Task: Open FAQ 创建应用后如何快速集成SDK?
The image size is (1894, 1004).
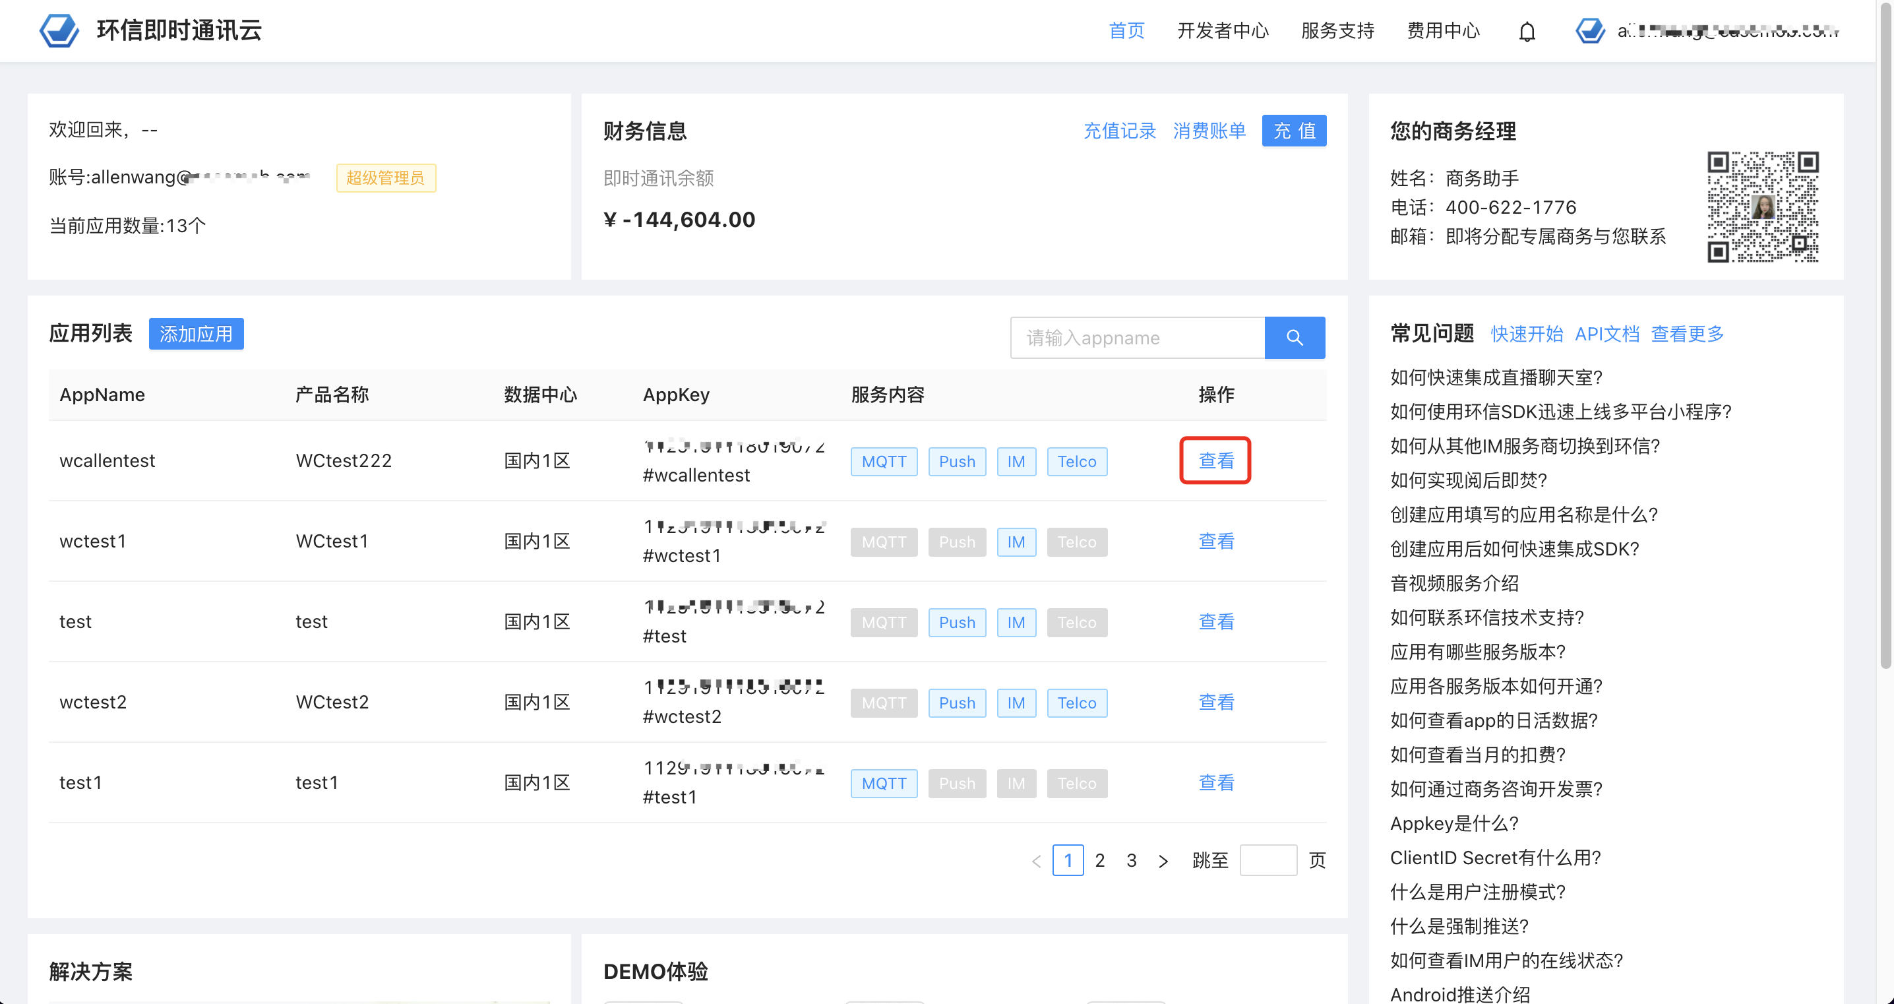Action: click(1515, 549)
